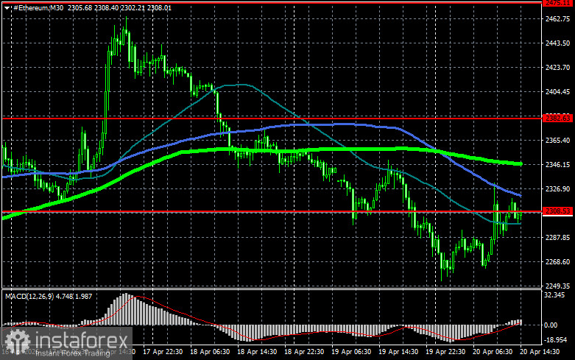Click the MACD 0.00 scale label
The image size is (575, 360).
coord(551,325)
